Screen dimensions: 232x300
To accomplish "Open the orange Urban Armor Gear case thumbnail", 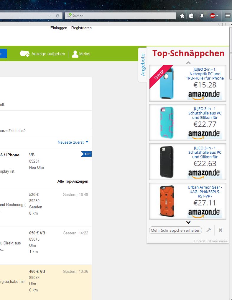I will click(x=167, y=201).
